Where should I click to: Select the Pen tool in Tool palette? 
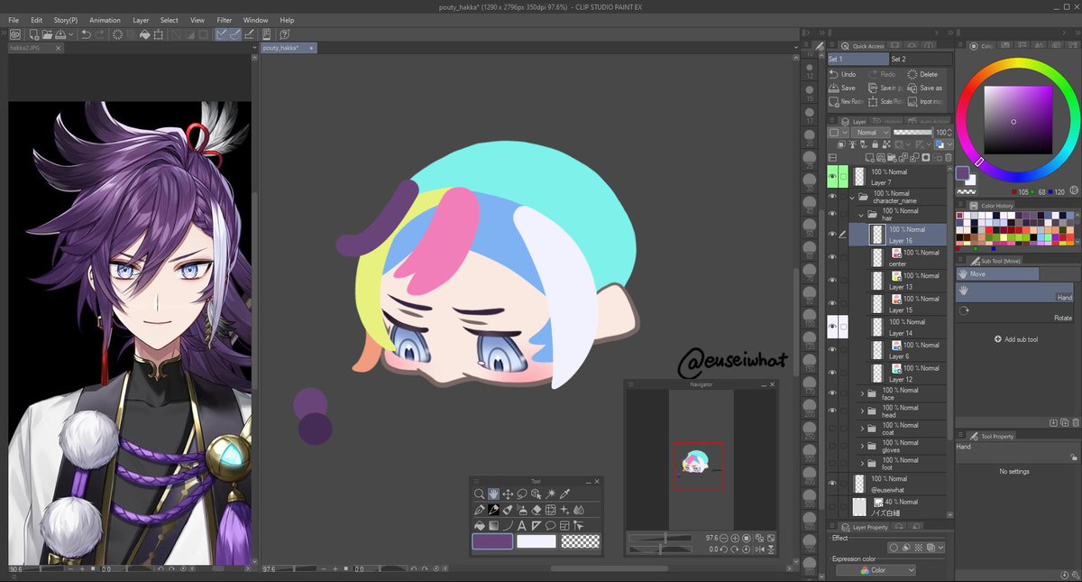(x=480, y=510)
